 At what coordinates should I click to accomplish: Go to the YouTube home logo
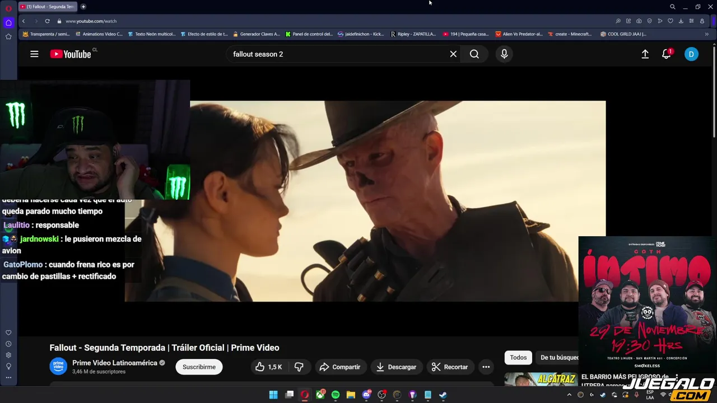[70, 54]
